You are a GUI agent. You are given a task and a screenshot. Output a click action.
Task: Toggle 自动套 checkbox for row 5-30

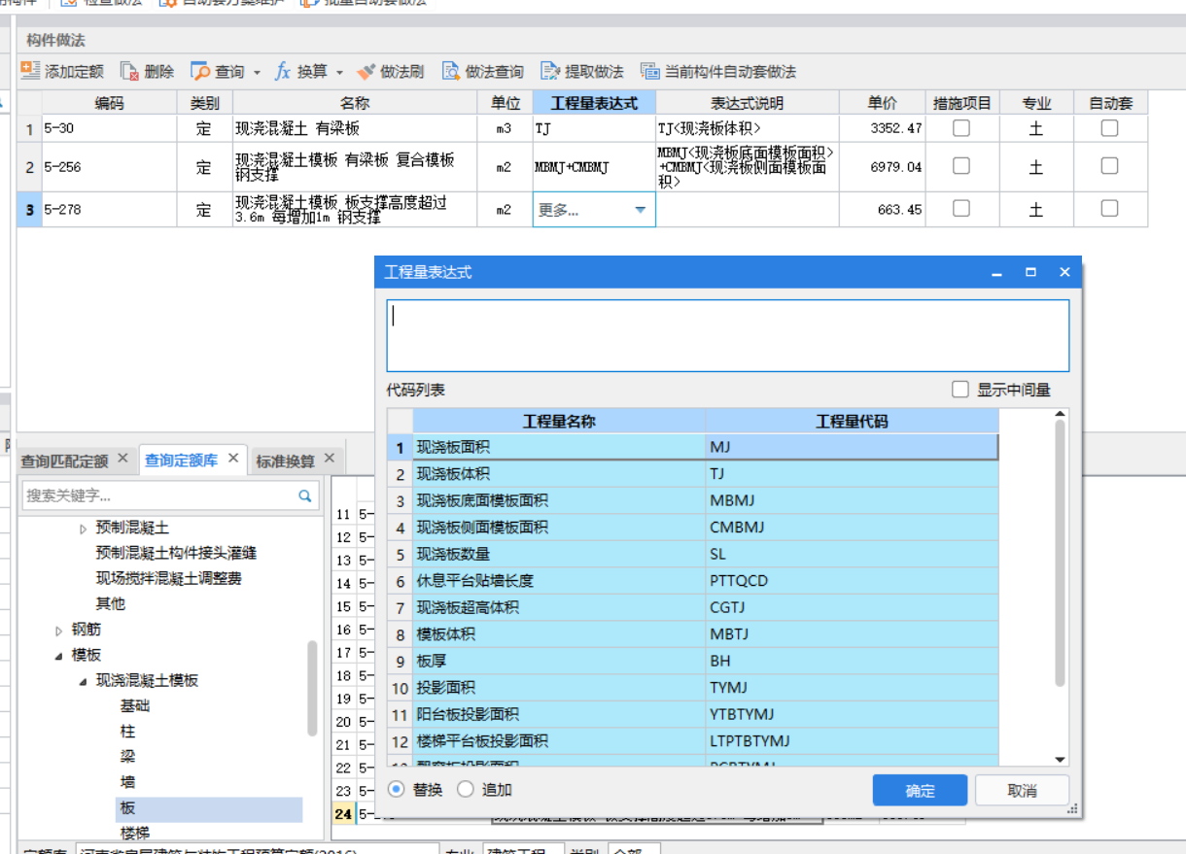1109,128
